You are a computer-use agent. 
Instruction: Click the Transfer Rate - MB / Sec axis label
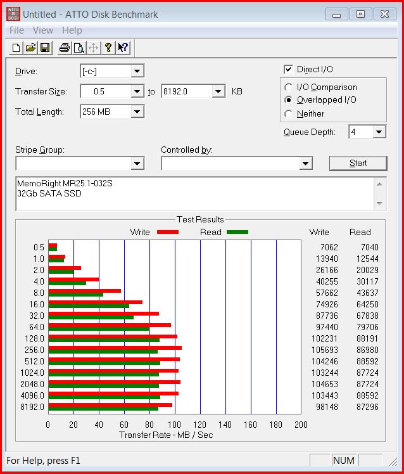pyautogui.click(x=166, y=435)
